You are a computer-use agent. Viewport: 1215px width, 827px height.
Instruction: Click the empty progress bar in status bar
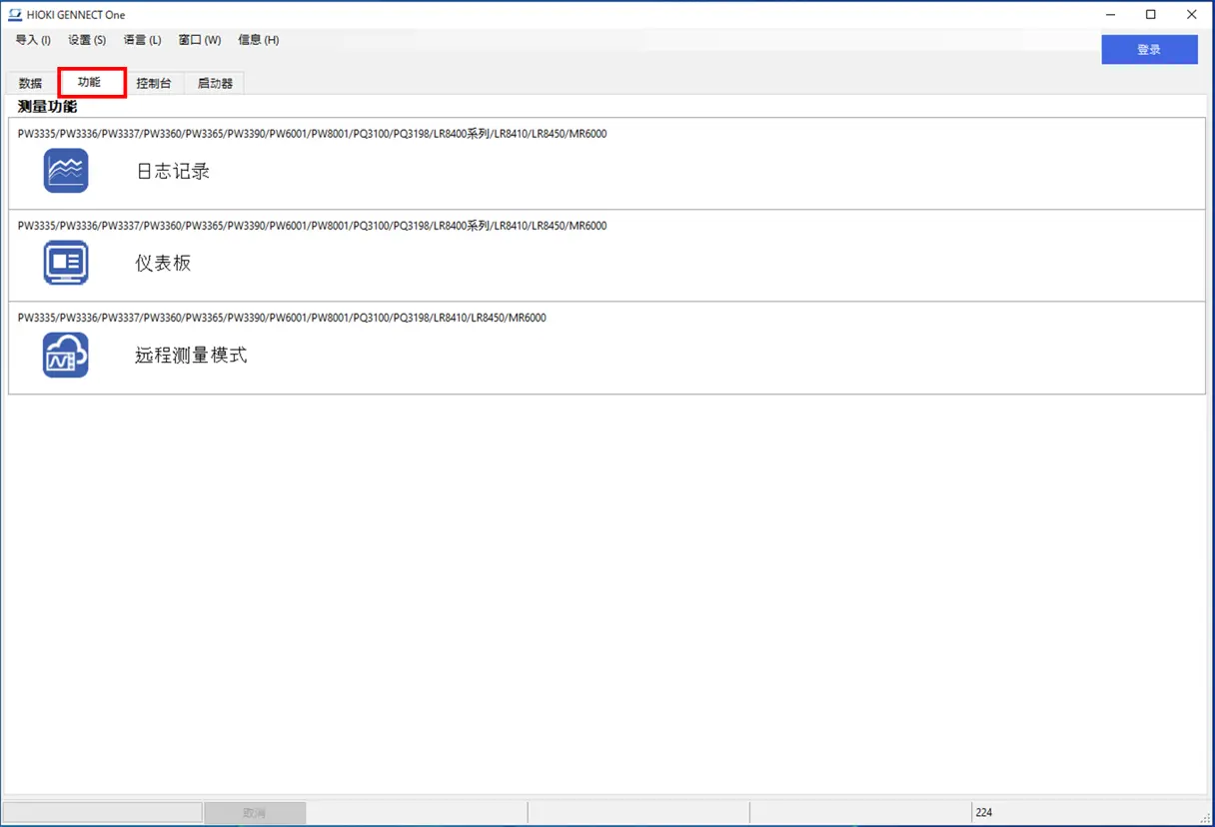click(102, 813)
